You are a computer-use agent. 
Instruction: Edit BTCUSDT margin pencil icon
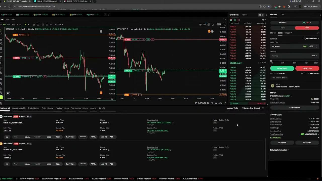[x=108, y=150]
